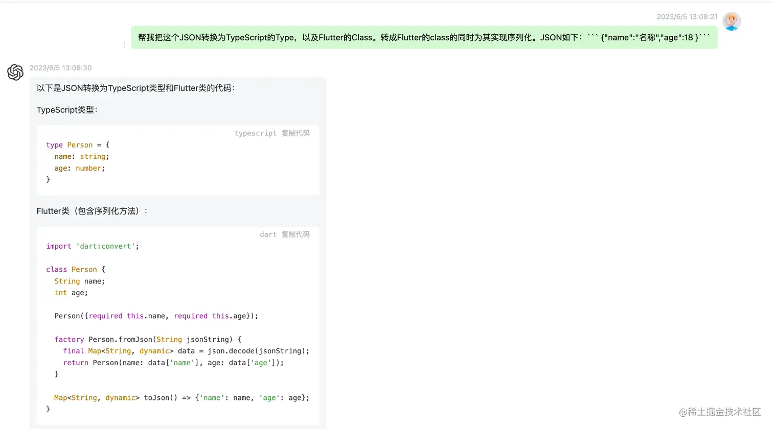The height and width of the screenshot is (429, 773).
Task: Copy the typescript code block
Action: coord(295,133)
